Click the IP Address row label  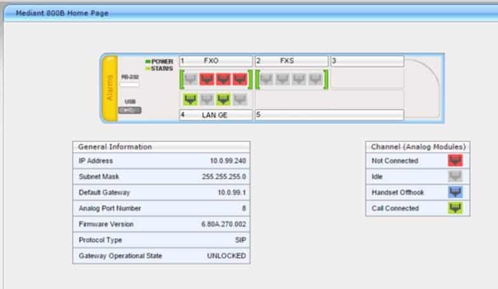[x=95, y=161]
